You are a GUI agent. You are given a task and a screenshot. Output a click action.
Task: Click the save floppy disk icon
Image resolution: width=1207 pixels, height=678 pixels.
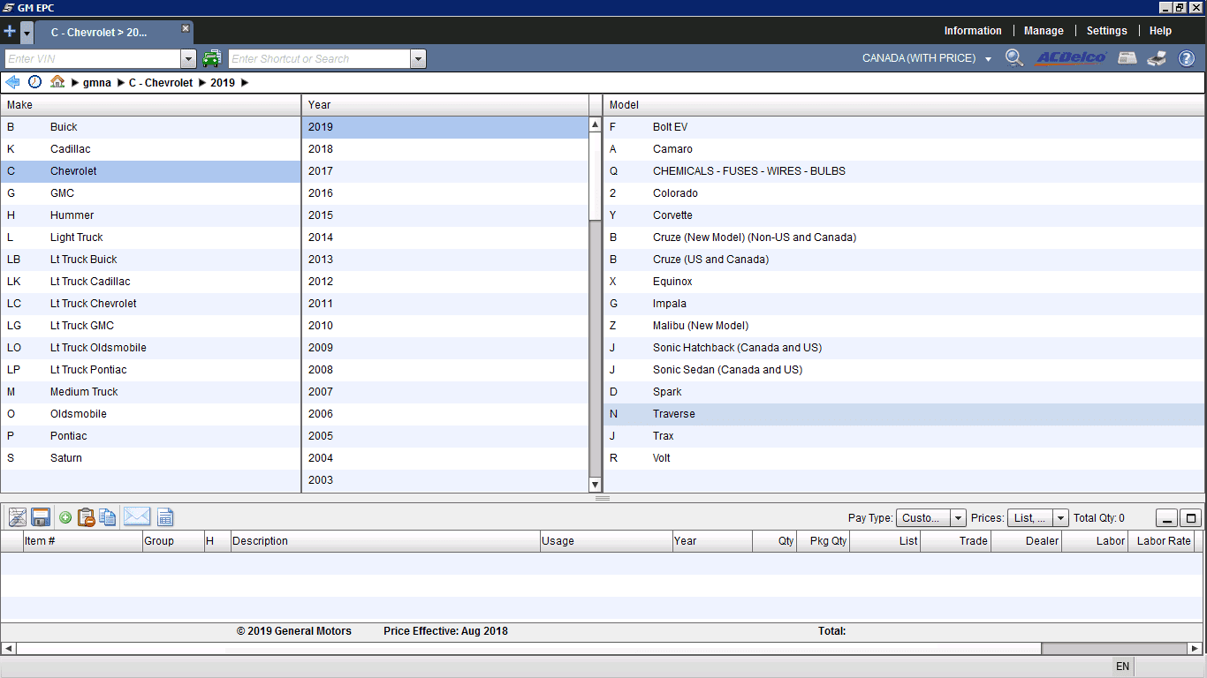click(x=40, y=517)
